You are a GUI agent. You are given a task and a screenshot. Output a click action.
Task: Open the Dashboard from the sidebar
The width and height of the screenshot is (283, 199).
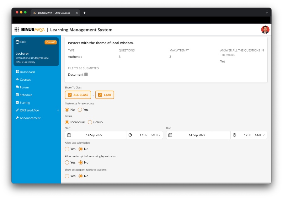coord(26,72)
